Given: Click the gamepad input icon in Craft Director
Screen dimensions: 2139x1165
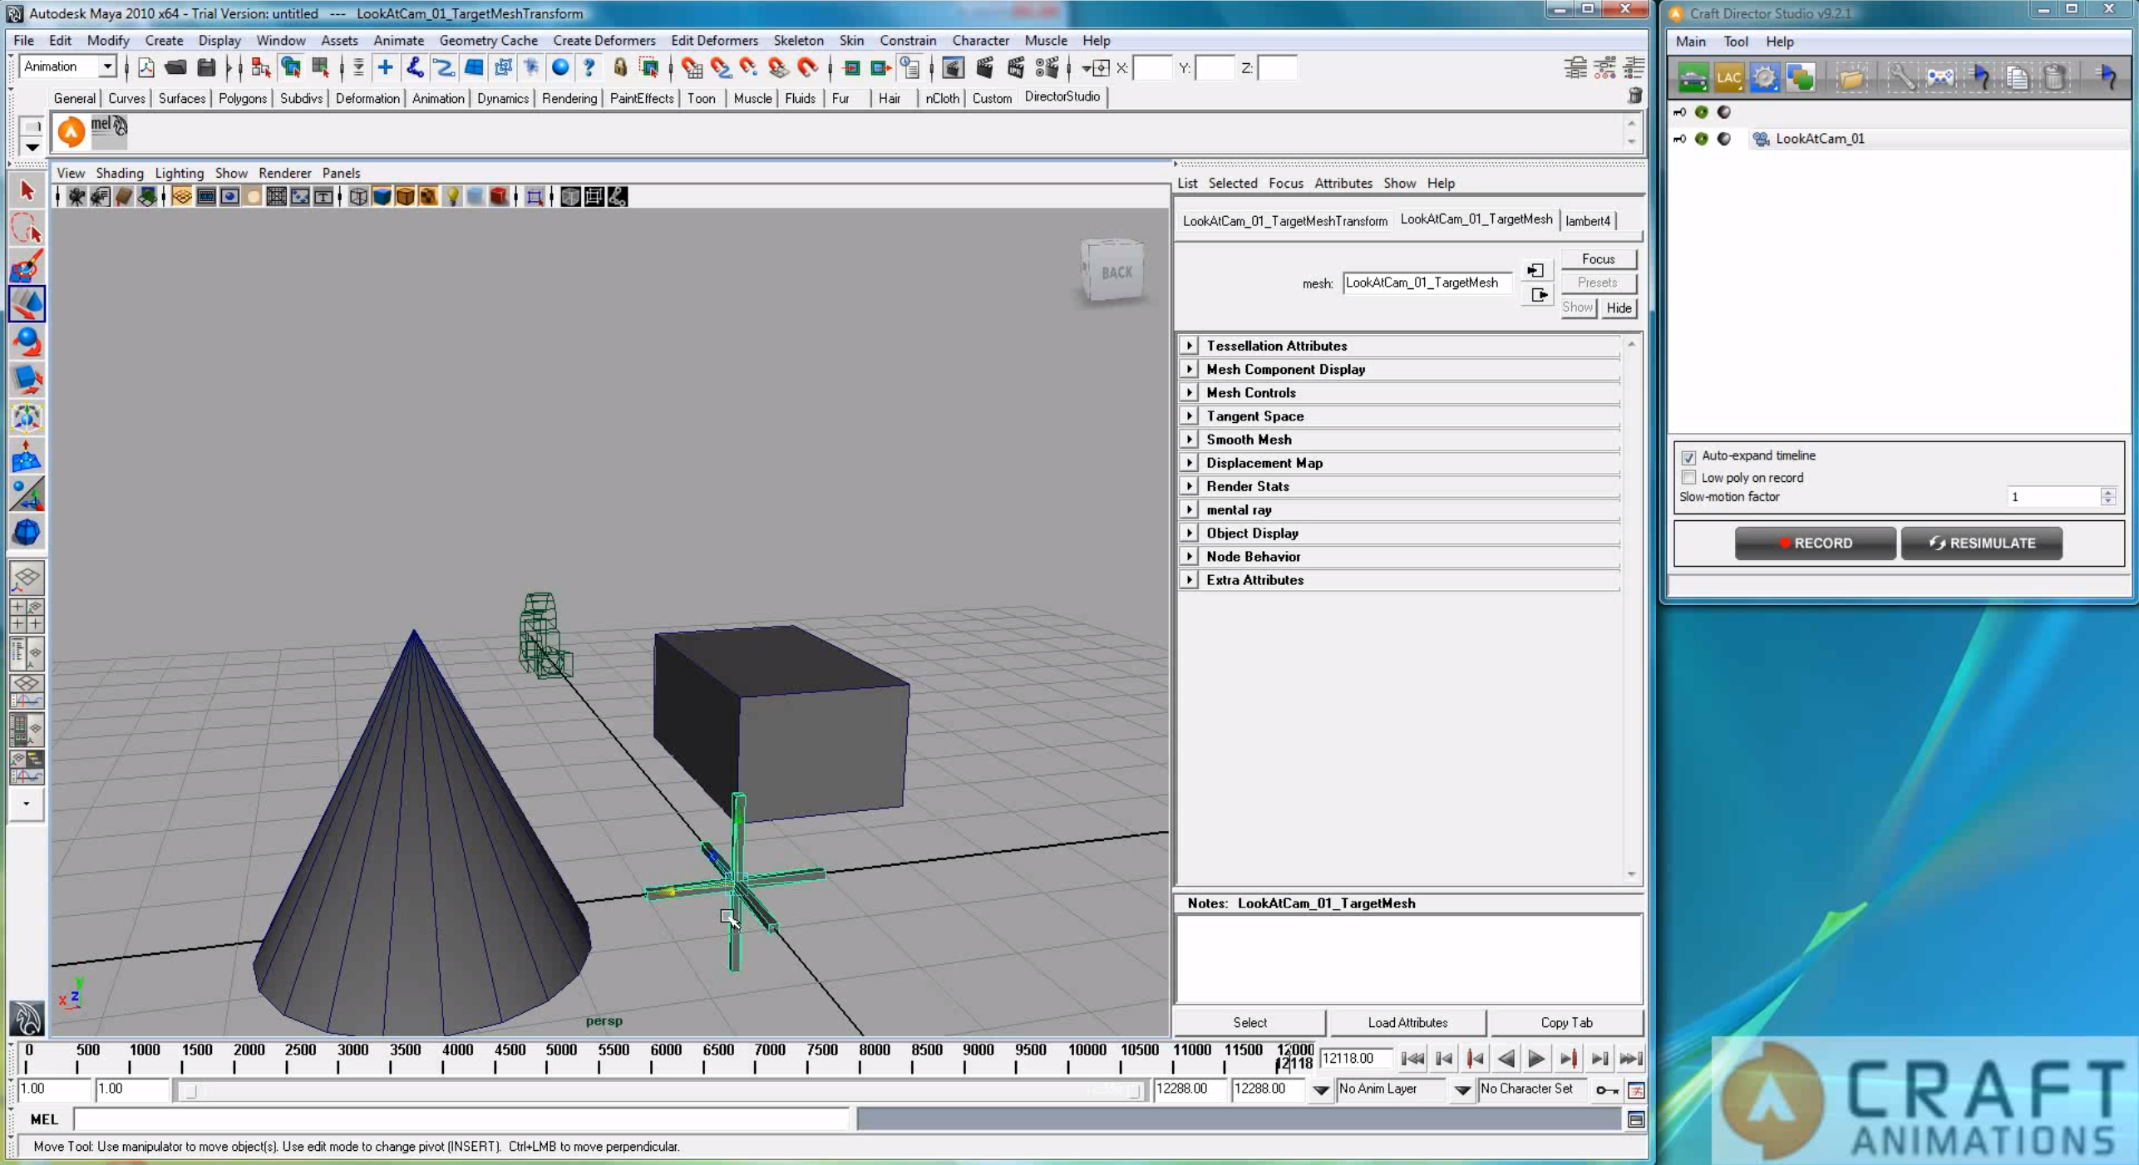Looking at the screenshot, I should click(x=1939, y=77).
